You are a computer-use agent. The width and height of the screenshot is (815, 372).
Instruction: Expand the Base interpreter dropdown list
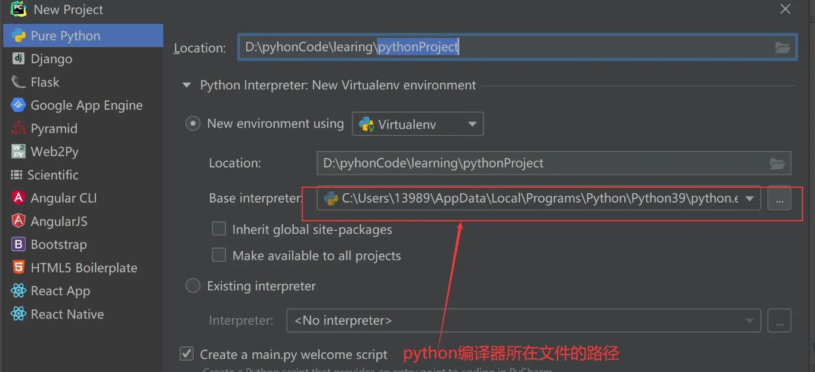coord(749,198)
